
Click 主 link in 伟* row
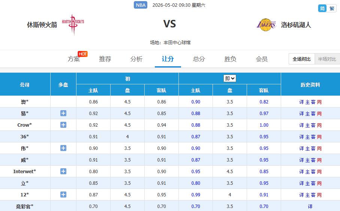click(307, 148)
